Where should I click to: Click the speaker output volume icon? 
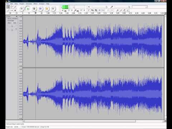pos(89,7)
